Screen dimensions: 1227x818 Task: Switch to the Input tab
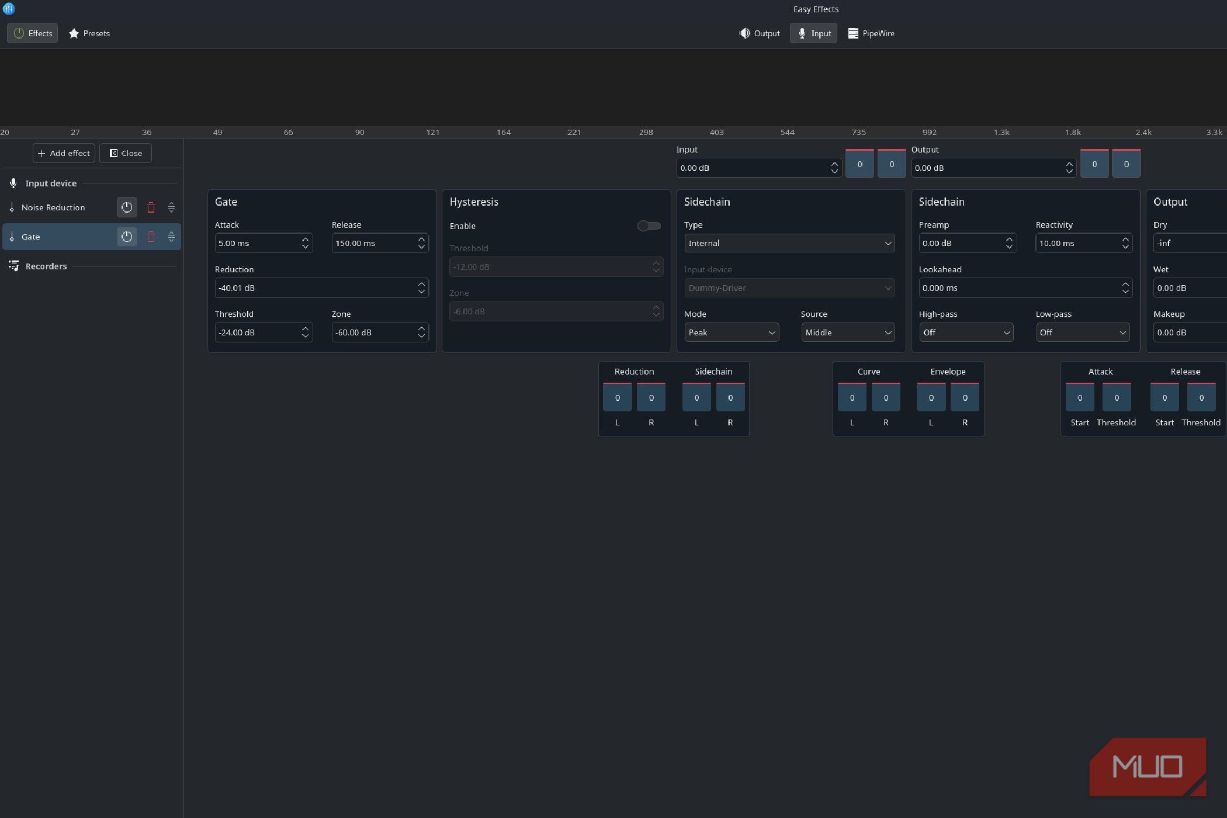click(x=813, y=33)
